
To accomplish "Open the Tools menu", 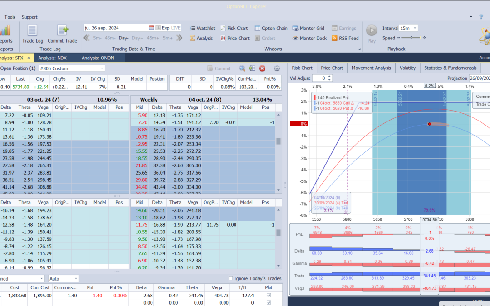I will tap(10, 17).
